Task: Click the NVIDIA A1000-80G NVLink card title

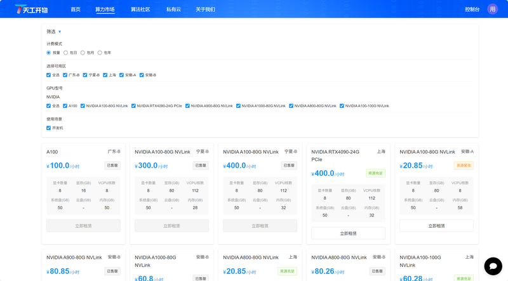Action: 156,261
